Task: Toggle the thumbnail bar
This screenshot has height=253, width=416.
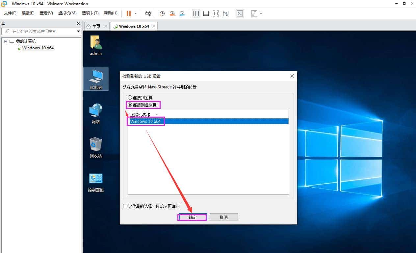Action: click(x=206, y=13)
